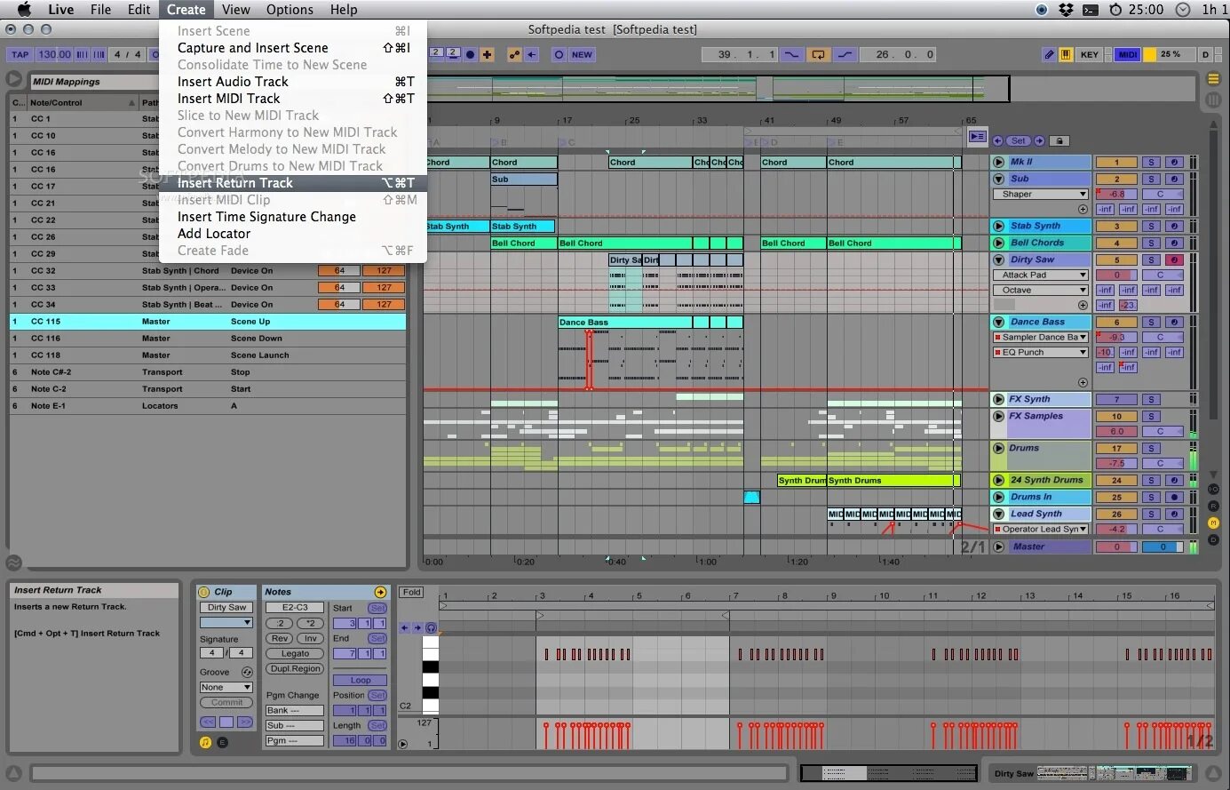
Task: Click the Legato button in Notes
Action: 295,653
